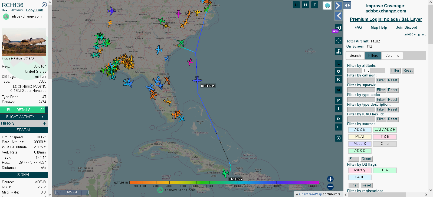Open tar1090 on github link
The height and width of the screenshot is (197, 433).
pyautogui.click(x=415, y=35)
